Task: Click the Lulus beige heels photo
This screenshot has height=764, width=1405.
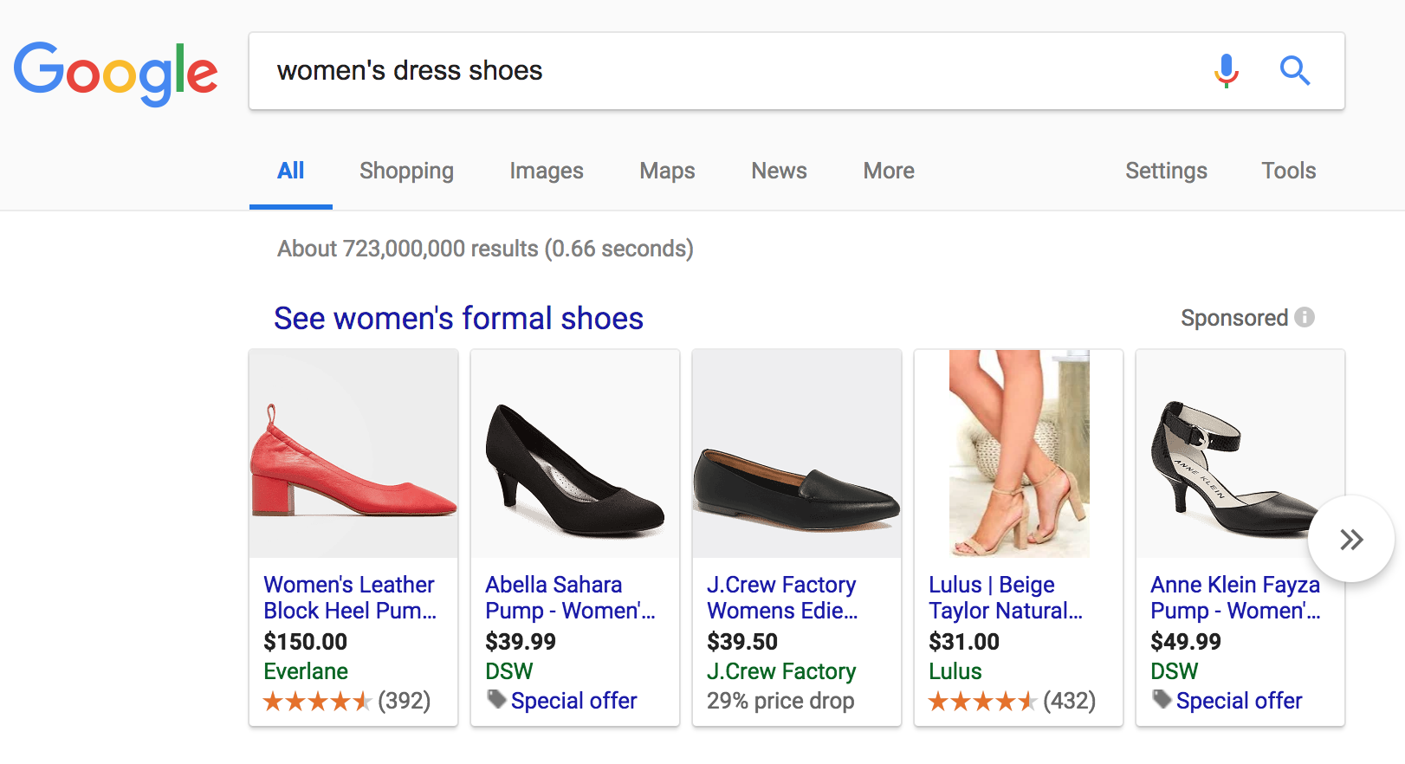Action: [1019, 455]
